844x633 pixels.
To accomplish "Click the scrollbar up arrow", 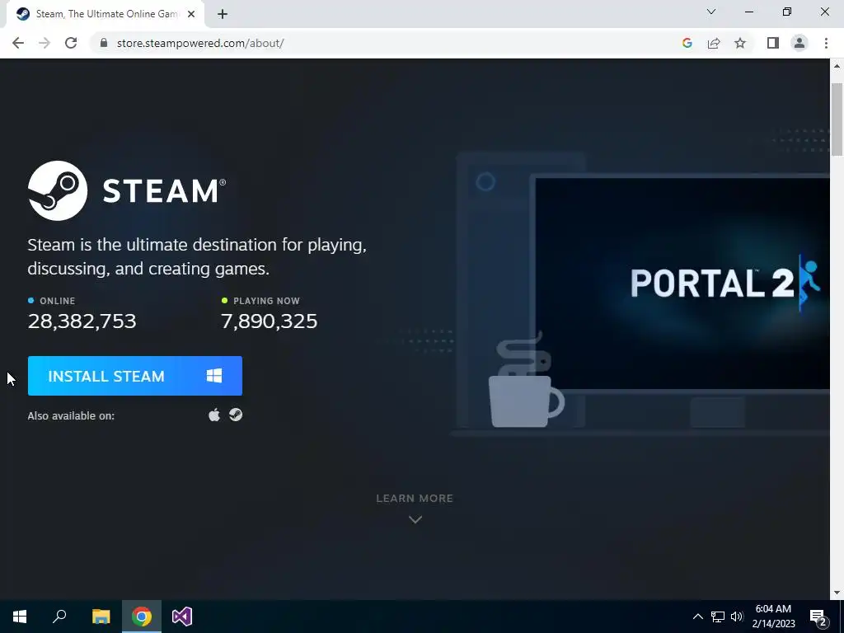I will click(x=837, y=66).
